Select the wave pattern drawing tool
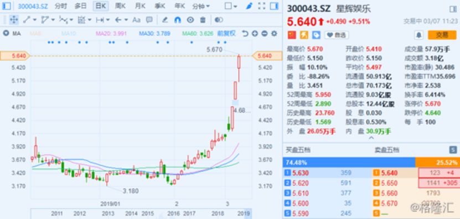 63,20
